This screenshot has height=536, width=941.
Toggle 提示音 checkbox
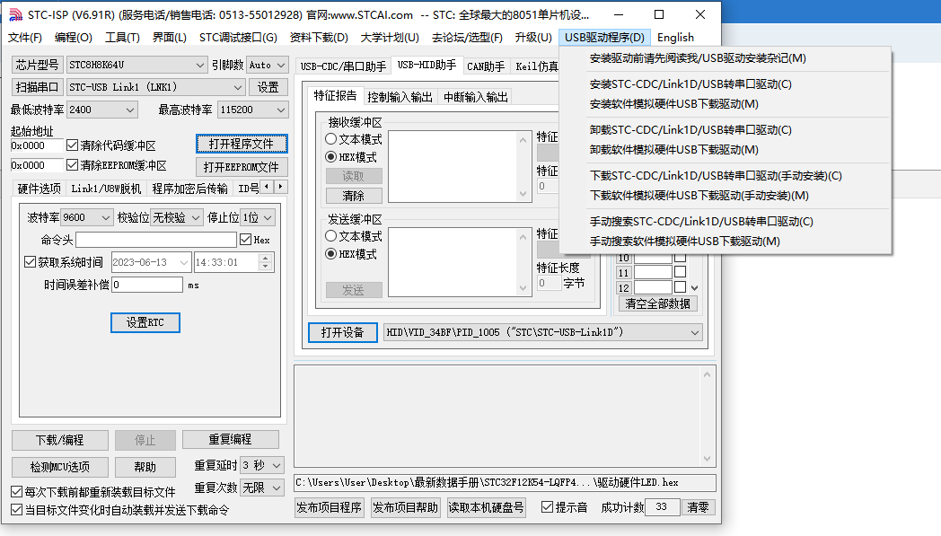(547, 506)
